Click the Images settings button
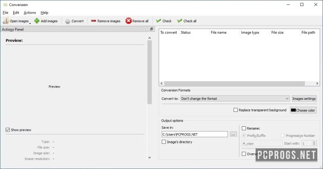The width and height of the screenshot is (323, 169). [x=304, y=99]
